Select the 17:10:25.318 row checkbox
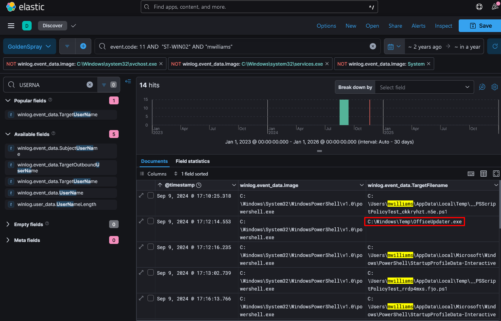The width and height of the screenshot is (501, 321). (x=151, y=196)
